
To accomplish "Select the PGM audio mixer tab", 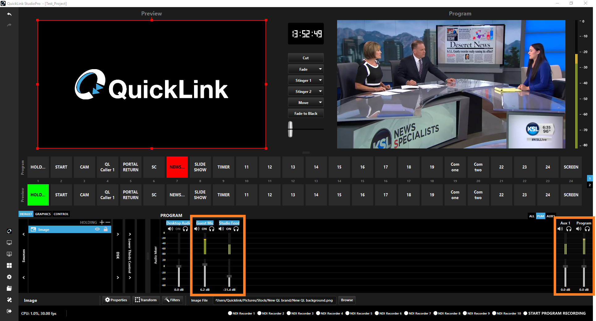I will 540,216.
